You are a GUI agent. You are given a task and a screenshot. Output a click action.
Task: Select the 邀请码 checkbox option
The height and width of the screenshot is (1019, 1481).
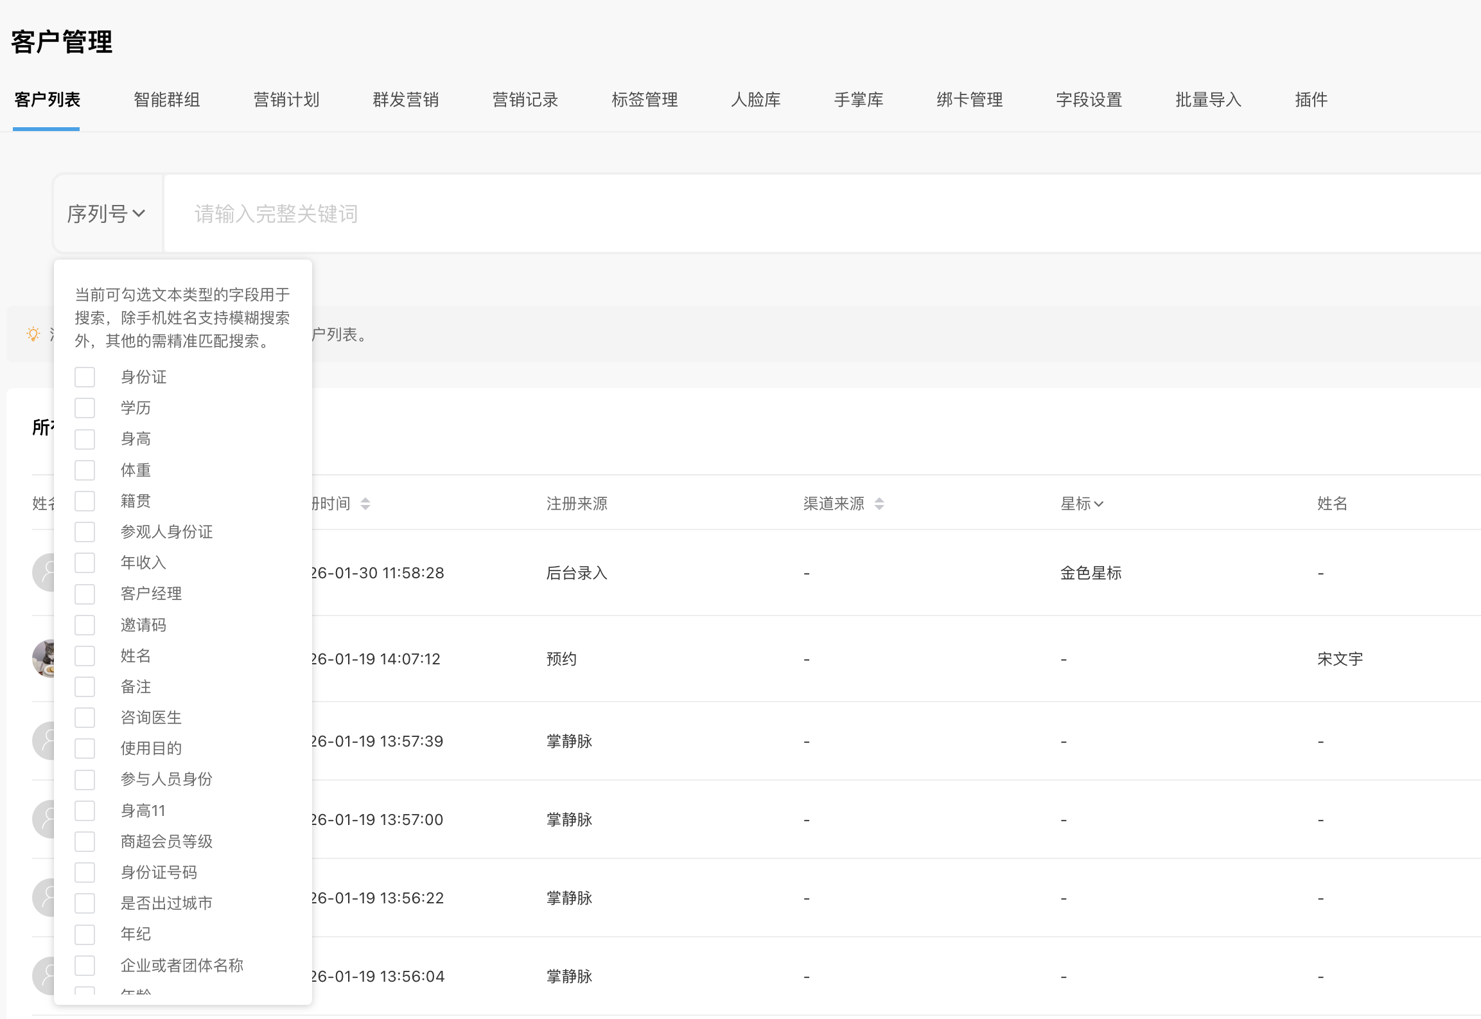(x=85, y=625)
